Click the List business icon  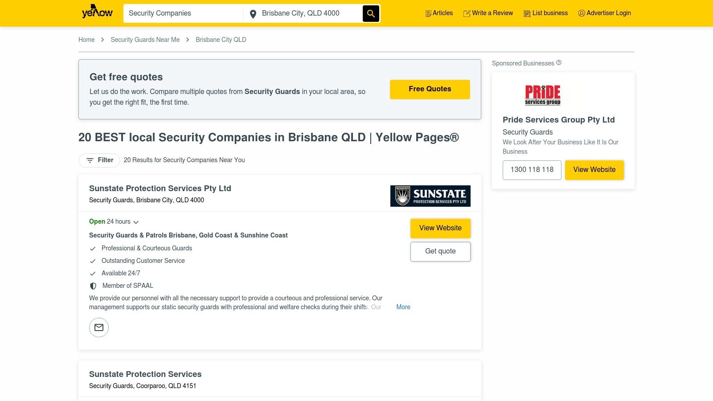click(x=526, y=13)
